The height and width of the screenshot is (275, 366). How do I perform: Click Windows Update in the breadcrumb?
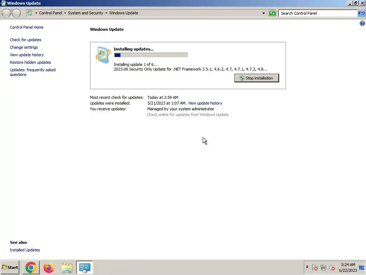tap(123, 13)
